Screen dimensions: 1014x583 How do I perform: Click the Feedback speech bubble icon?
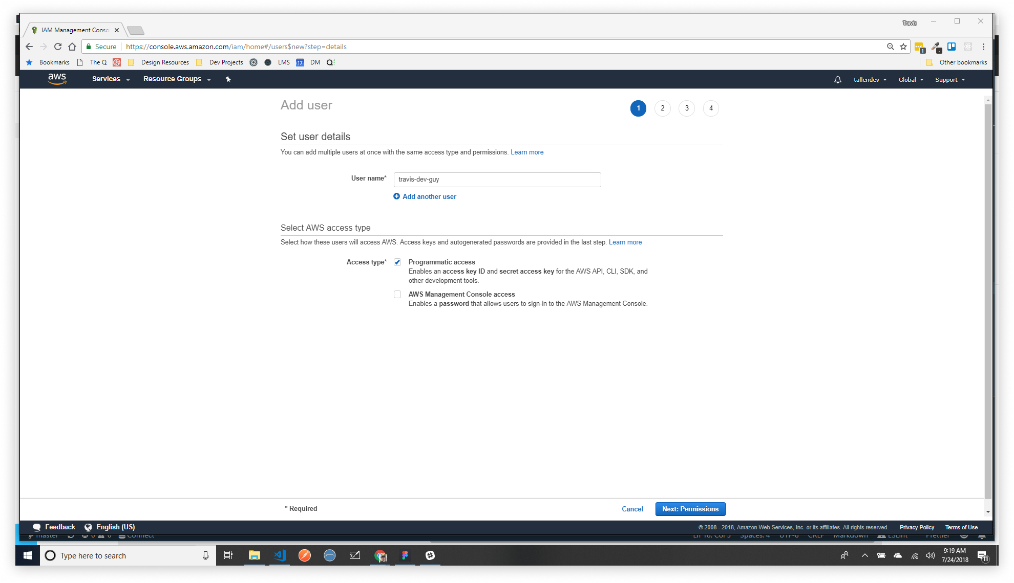tap(36, 527)
